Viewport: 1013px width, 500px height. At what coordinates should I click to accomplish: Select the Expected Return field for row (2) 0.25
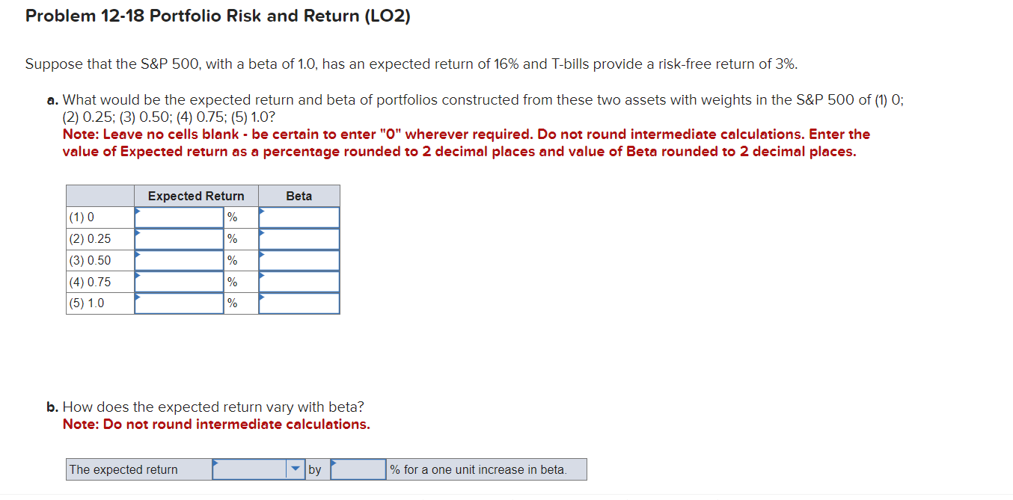coord(178,238)
